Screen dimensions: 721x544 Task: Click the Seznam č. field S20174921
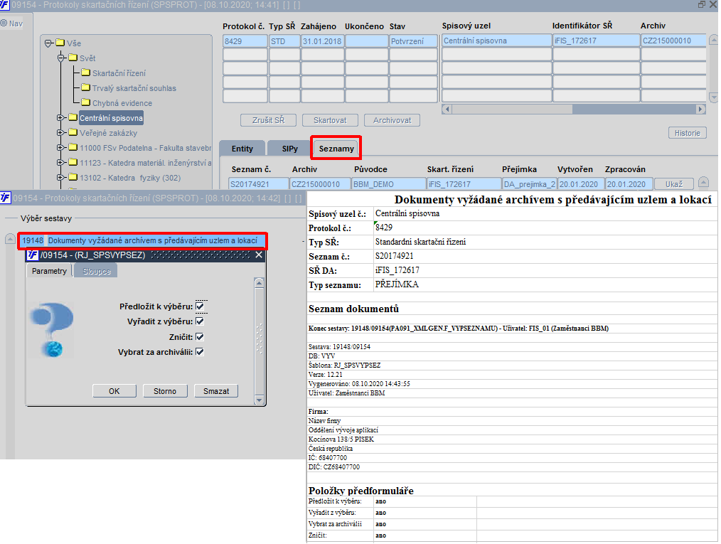click(x=258, y=184)
